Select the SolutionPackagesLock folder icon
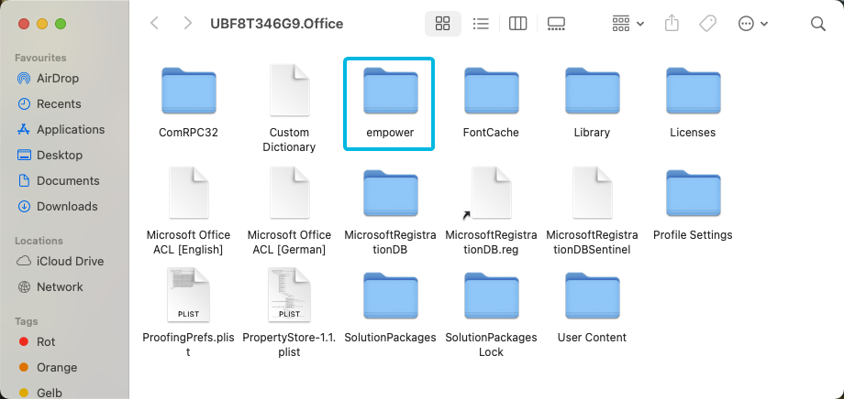The width and height of the screenshot is (844, 399). pyautogui.click(x=492, y=296)
